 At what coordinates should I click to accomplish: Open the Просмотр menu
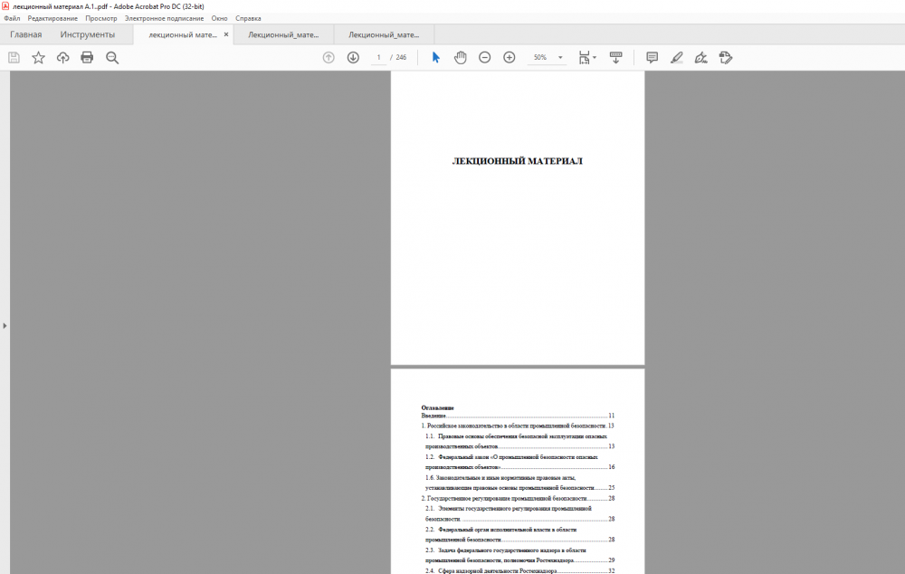101,18
